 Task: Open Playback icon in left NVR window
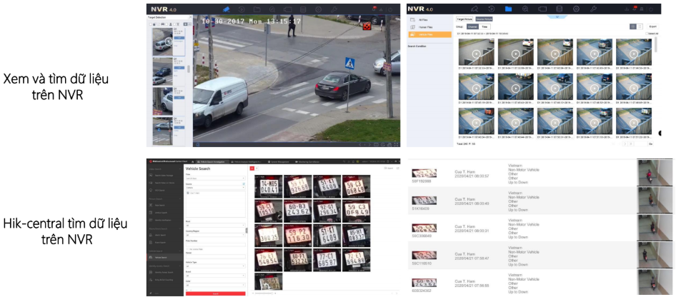(242, 9)
